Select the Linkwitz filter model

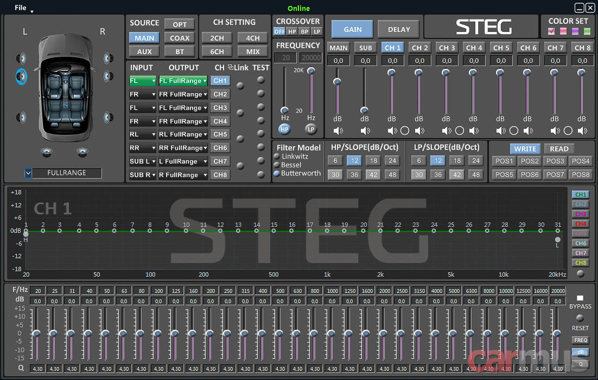[x=277, y=156]
